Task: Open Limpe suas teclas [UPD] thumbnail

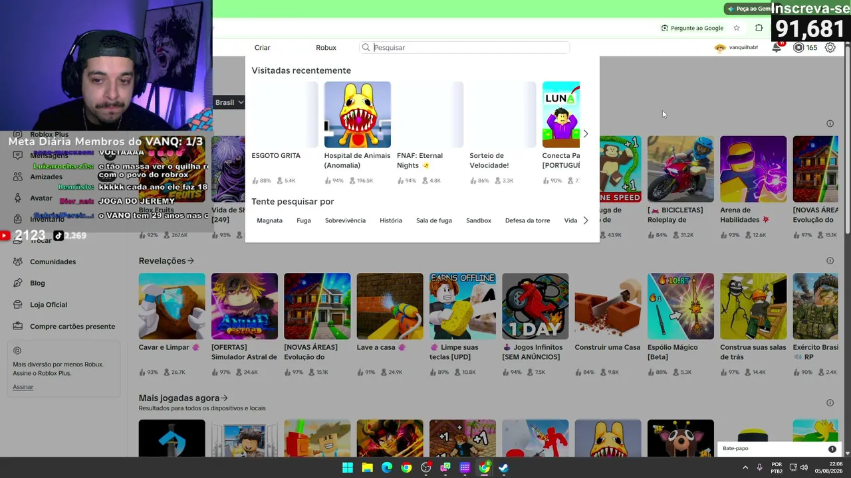Action: (x=463, y=306)
